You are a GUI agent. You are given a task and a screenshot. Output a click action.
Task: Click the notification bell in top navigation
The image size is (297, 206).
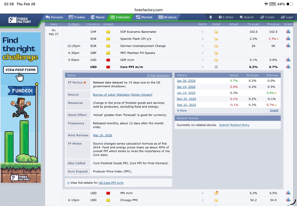(211, 17)
